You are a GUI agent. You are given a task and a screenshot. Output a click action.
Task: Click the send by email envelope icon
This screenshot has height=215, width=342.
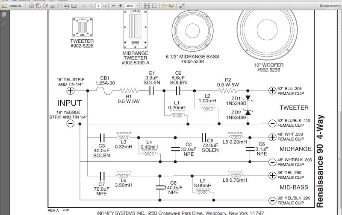click(74, 6)
